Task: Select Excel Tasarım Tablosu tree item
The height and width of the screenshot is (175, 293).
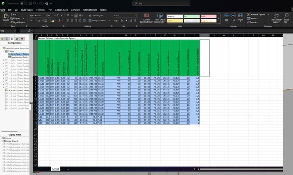Action: click(x=18, y=54)
